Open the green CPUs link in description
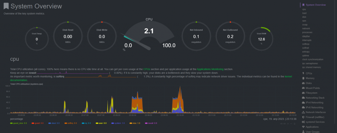The image size is (337, 133). tap(147, 69)
